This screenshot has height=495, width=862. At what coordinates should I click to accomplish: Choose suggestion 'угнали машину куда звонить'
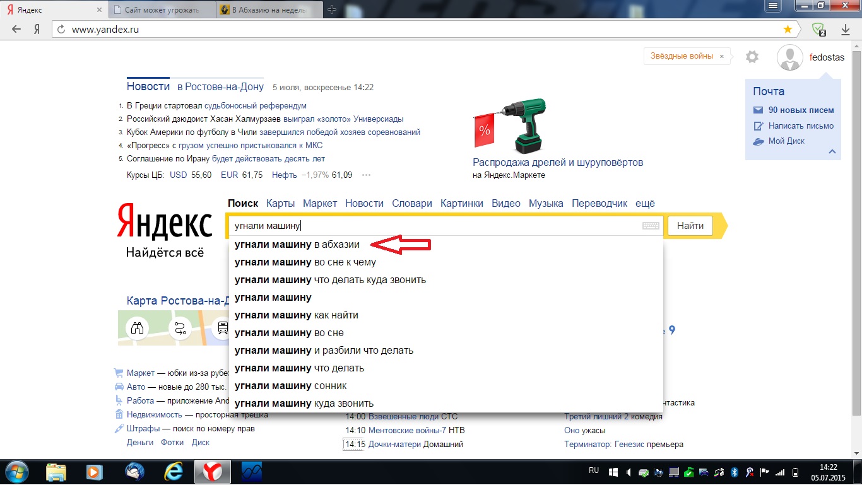click(x=446, y=404)
